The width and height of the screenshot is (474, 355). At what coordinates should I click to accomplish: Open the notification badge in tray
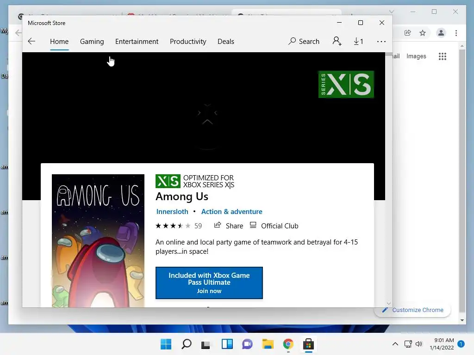point(461,344)
